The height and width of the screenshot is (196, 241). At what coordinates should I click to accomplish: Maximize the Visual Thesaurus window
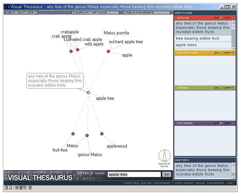point(228,7)
